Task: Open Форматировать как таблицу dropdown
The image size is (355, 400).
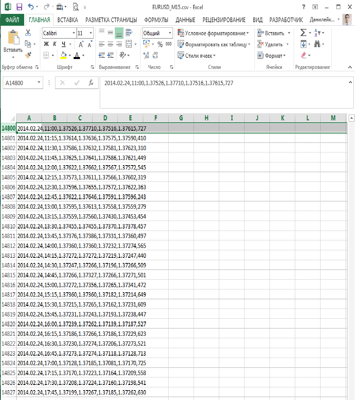Action: 214,44
